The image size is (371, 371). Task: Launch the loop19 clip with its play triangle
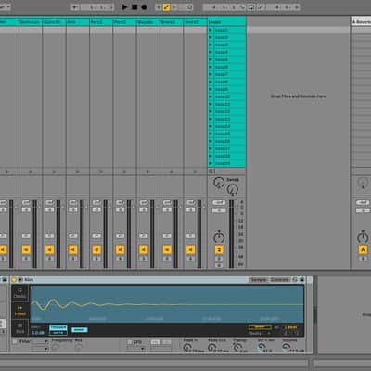[x=211, y=163]
